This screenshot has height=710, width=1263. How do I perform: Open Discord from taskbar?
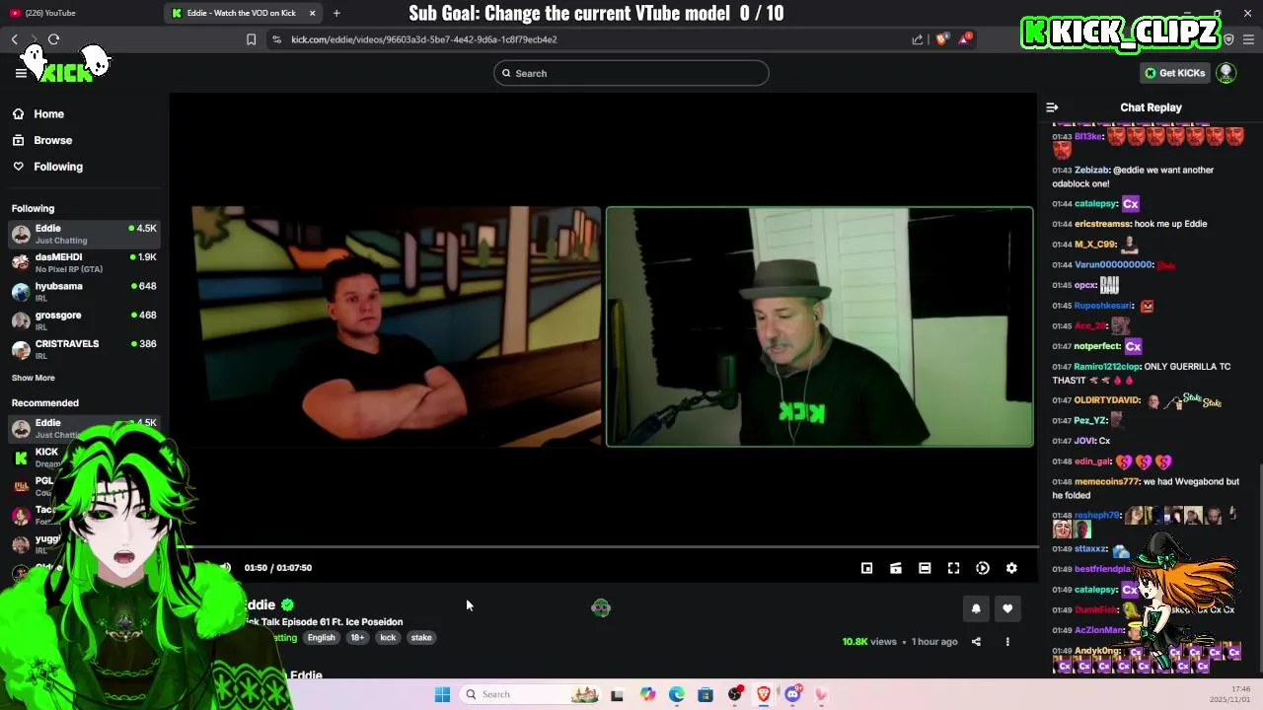click(792, 694)
